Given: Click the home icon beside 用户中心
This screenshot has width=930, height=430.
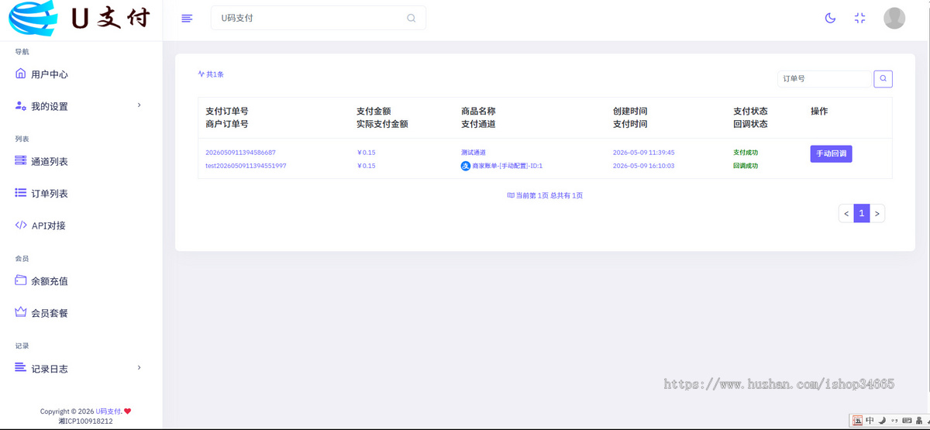Looking at the screenshot, I should [21, 74].
